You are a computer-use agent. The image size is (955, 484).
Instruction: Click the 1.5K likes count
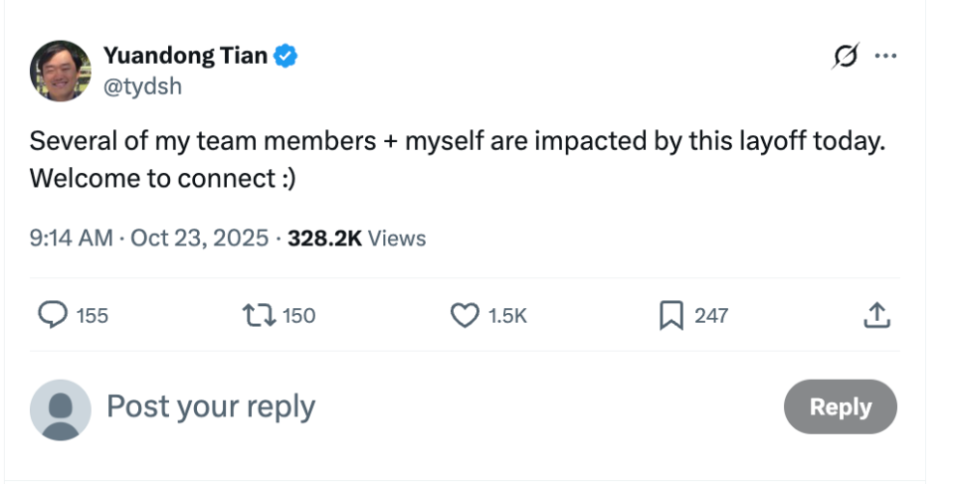[x=507, y=316]
